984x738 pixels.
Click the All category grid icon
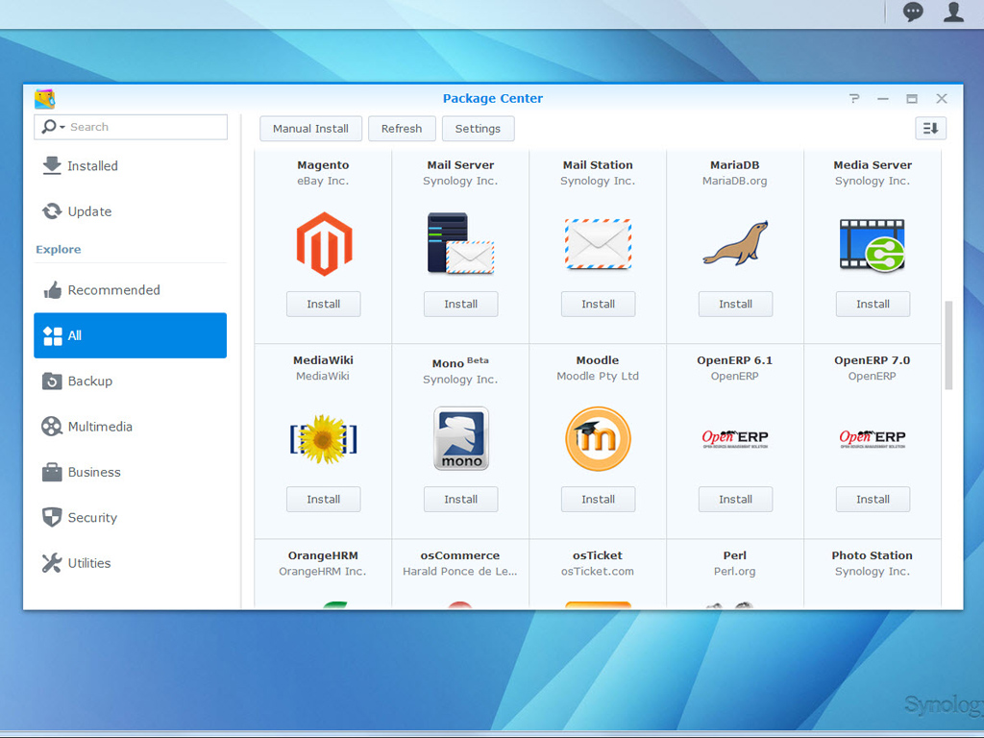coord(53,335)
